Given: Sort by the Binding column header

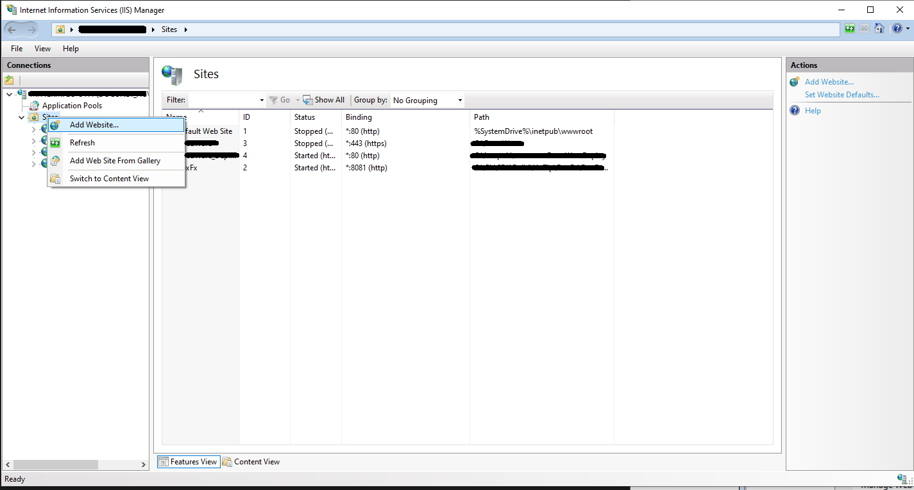Looking at the screenshot, I should click(x=405, y=117).
